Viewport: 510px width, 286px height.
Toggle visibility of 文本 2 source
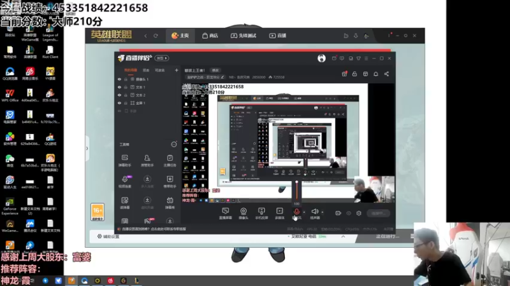119,95
